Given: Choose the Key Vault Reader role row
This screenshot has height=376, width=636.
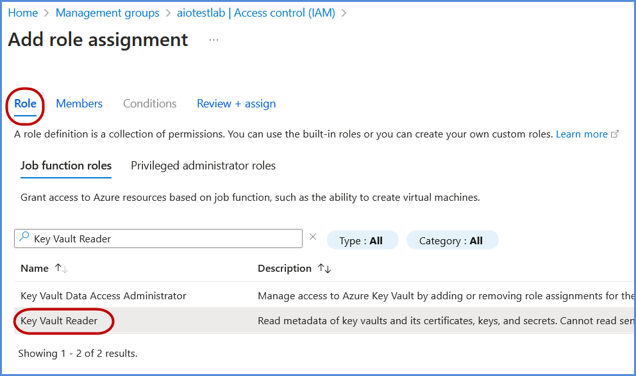Looking at the screenshot, I should coord(59,321).
